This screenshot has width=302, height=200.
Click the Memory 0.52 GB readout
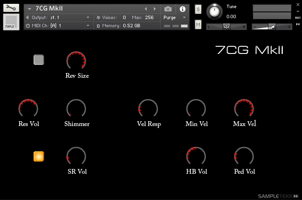pyautogui.click(x=131, y=25)
